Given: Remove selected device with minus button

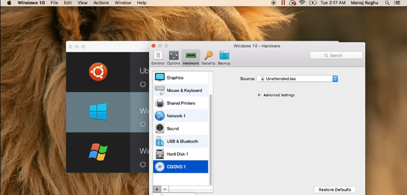Looking at the screenshot, I should coord(165,189).
